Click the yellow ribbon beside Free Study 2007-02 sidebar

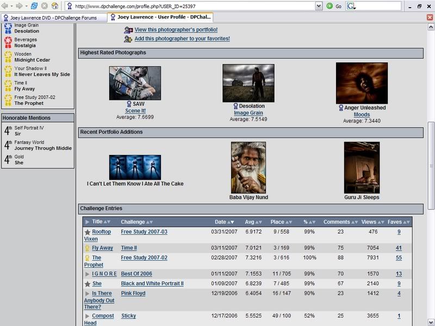pos(8,100)
